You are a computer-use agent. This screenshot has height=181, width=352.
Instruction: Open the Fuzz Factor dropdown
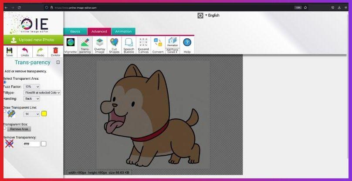point(32,87)
